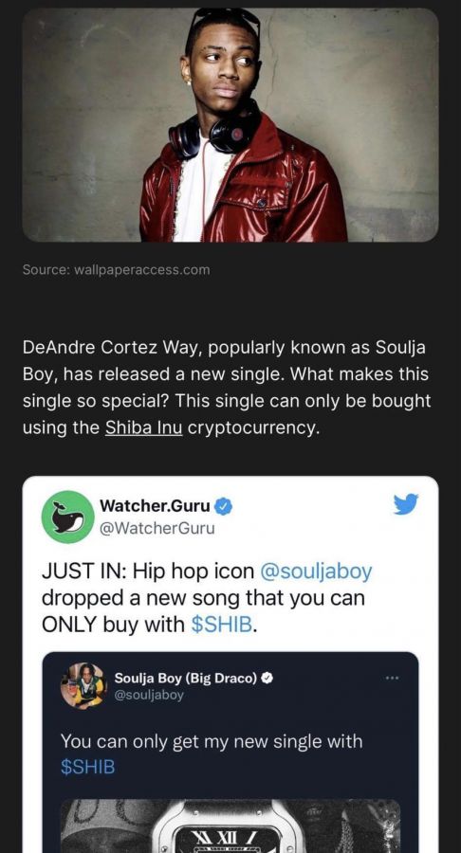The height and width of the screenshot is (853, 461).
Task: Click the $SHIB cashtag after "ONLY buy with"
Action: click(x=222, y=625)
